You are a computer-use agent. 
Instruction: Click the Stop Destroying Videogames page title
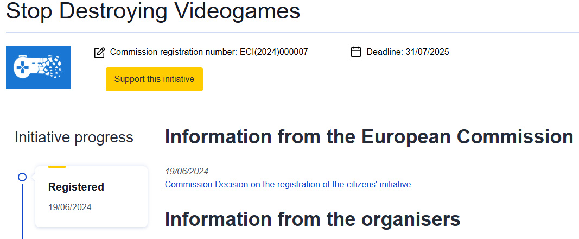coord(153,11)
